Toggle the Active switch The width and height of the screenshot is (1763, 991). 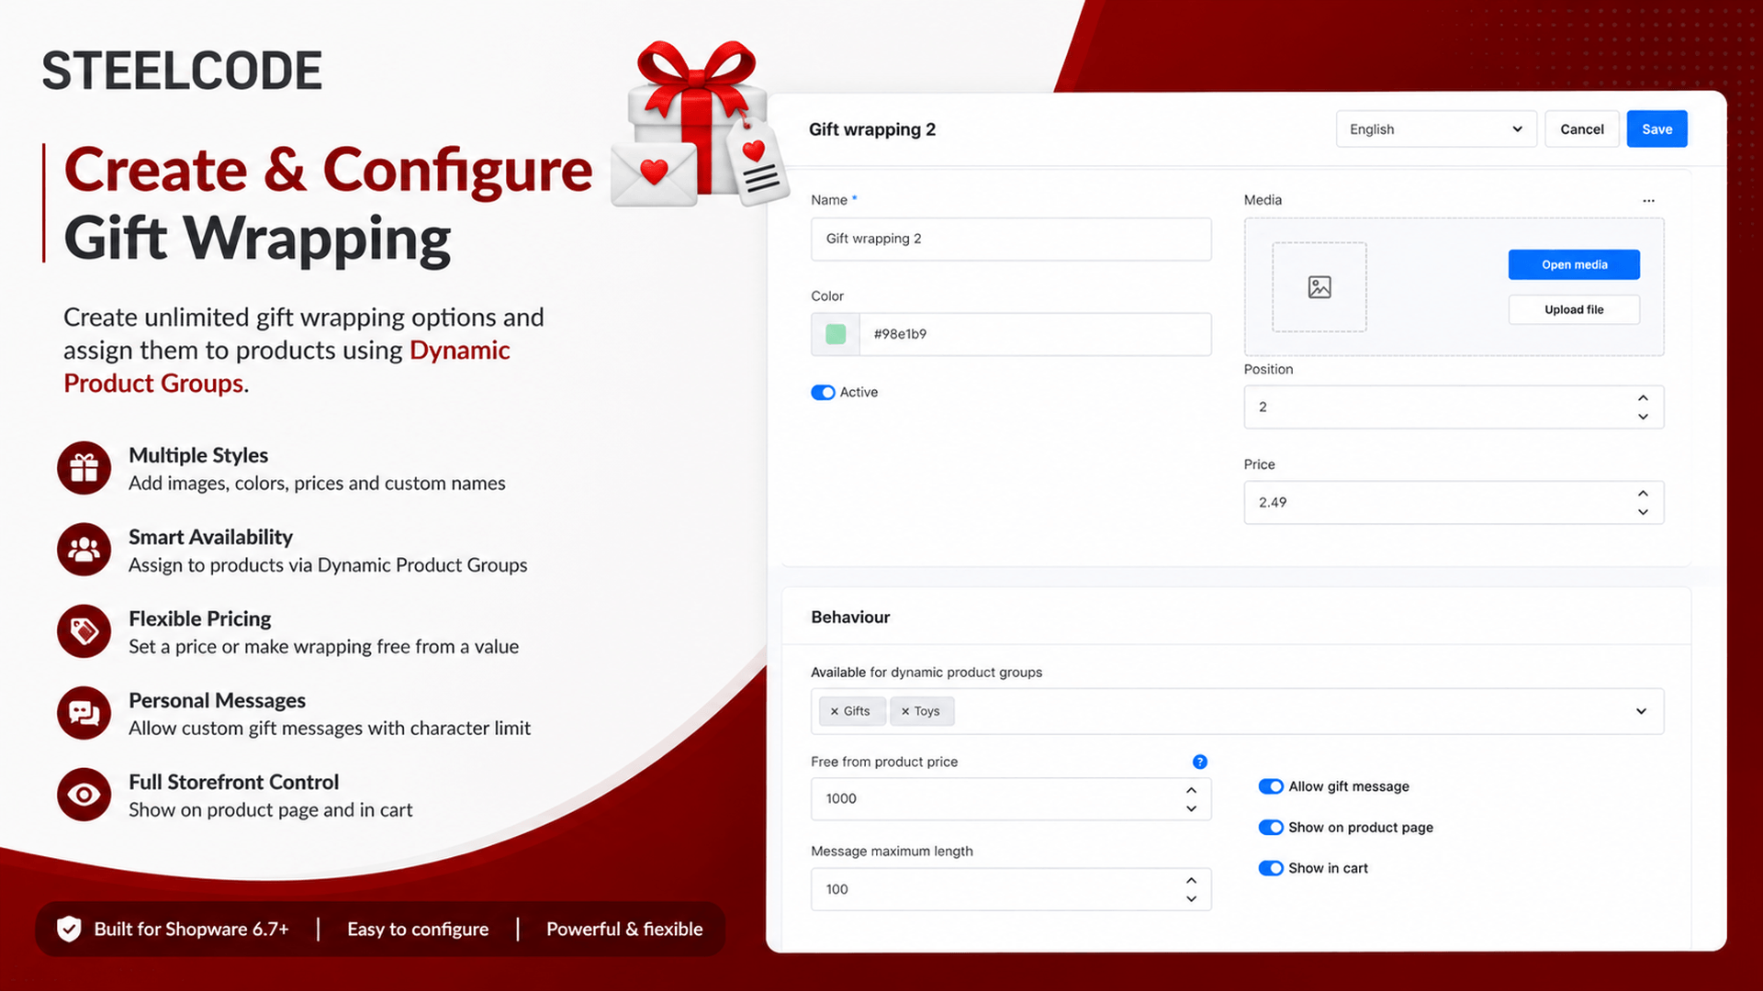[x=823, y=393]
